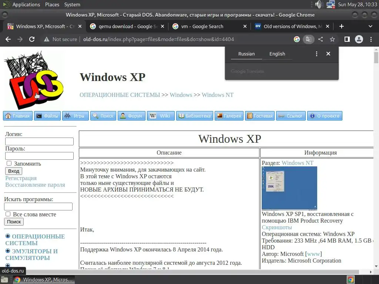
Task: Open the Игры nav button
Action: click(x=76, y=116)
